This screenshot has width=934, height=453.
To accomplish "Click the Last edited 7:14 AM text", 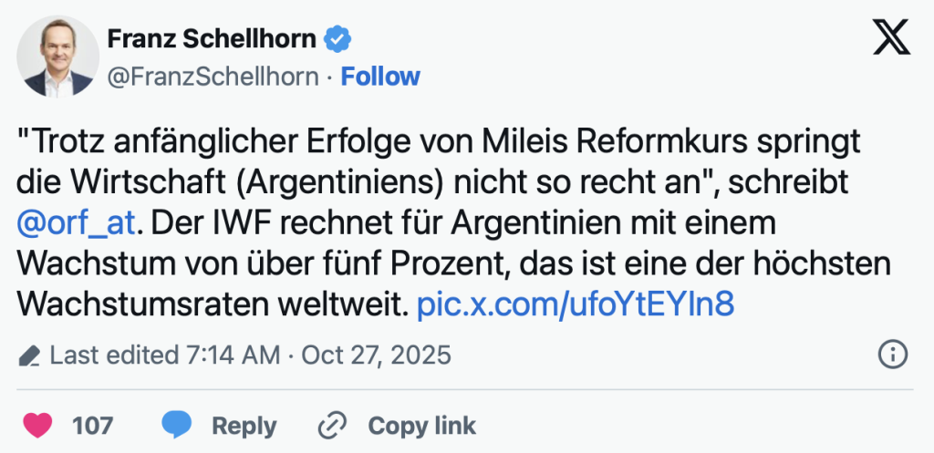I will [x=165, y=355].
